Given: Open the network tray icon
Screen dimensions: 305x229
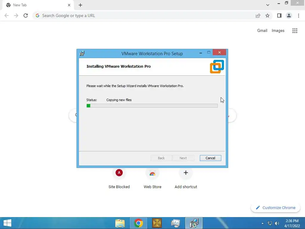Looking at the screenshot, I should tap(270, 223).
